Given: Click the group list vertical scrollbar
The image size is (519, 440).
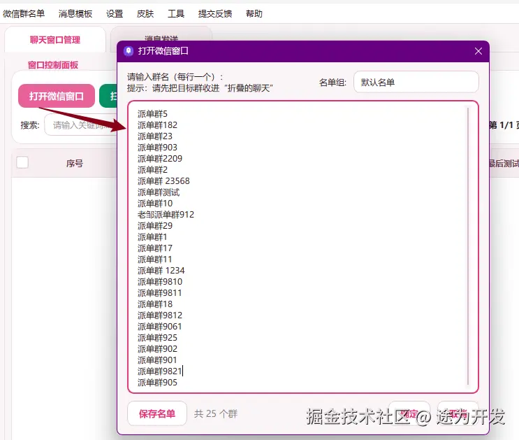Looking at the screenshot, I should 468,246.
